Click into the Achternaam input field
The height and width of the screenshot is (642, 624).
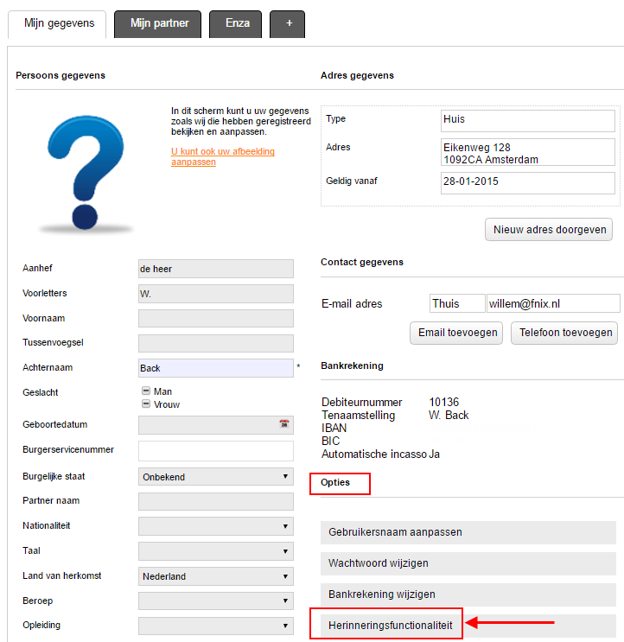[215, 368]
